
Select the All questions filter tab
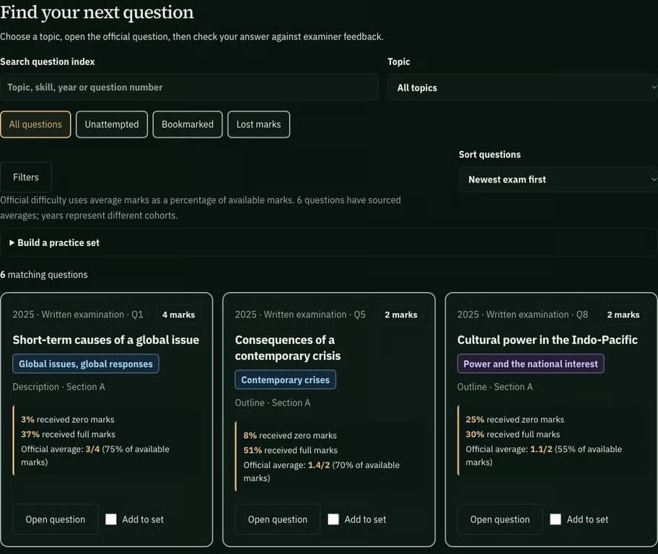click(35, 124)
